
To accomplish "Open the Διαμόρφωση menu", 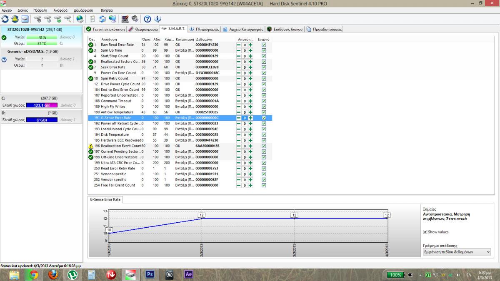I will tap(83, 10).
